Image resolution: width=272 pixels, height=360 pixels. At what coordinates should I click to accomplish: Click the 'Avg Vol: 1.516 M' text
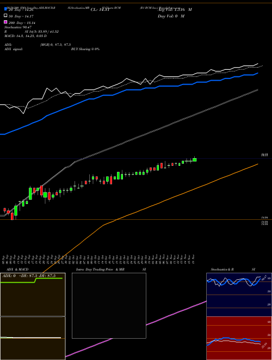pyautogui.click(x=175, y=10)
